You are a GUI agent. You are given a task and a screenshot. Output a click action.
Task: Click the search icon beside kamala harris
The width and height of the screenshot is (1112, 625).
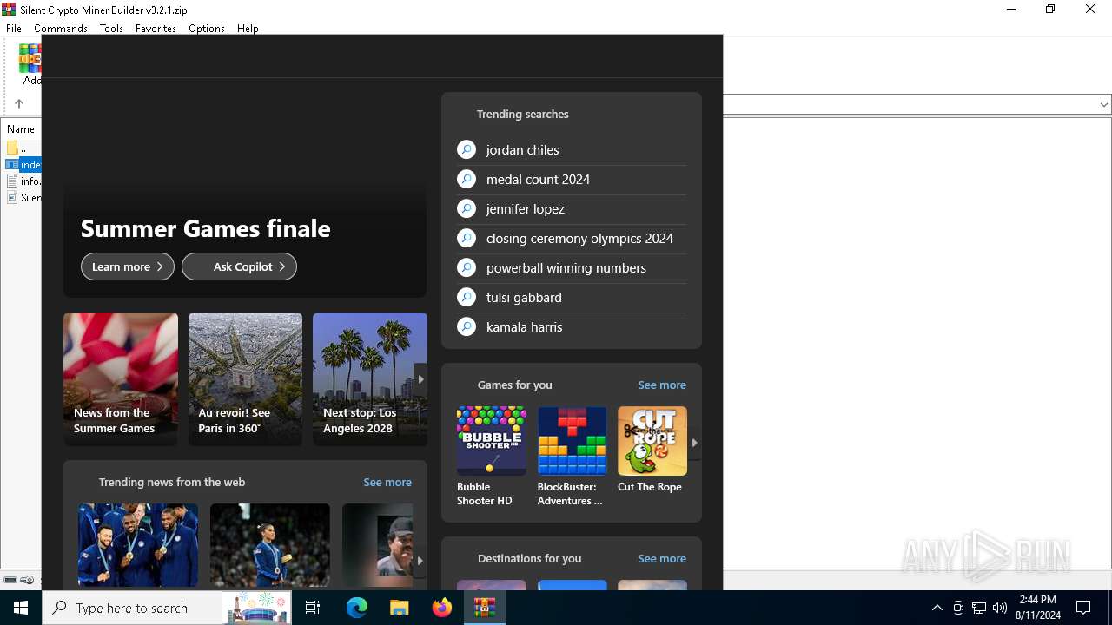point(467,326)
